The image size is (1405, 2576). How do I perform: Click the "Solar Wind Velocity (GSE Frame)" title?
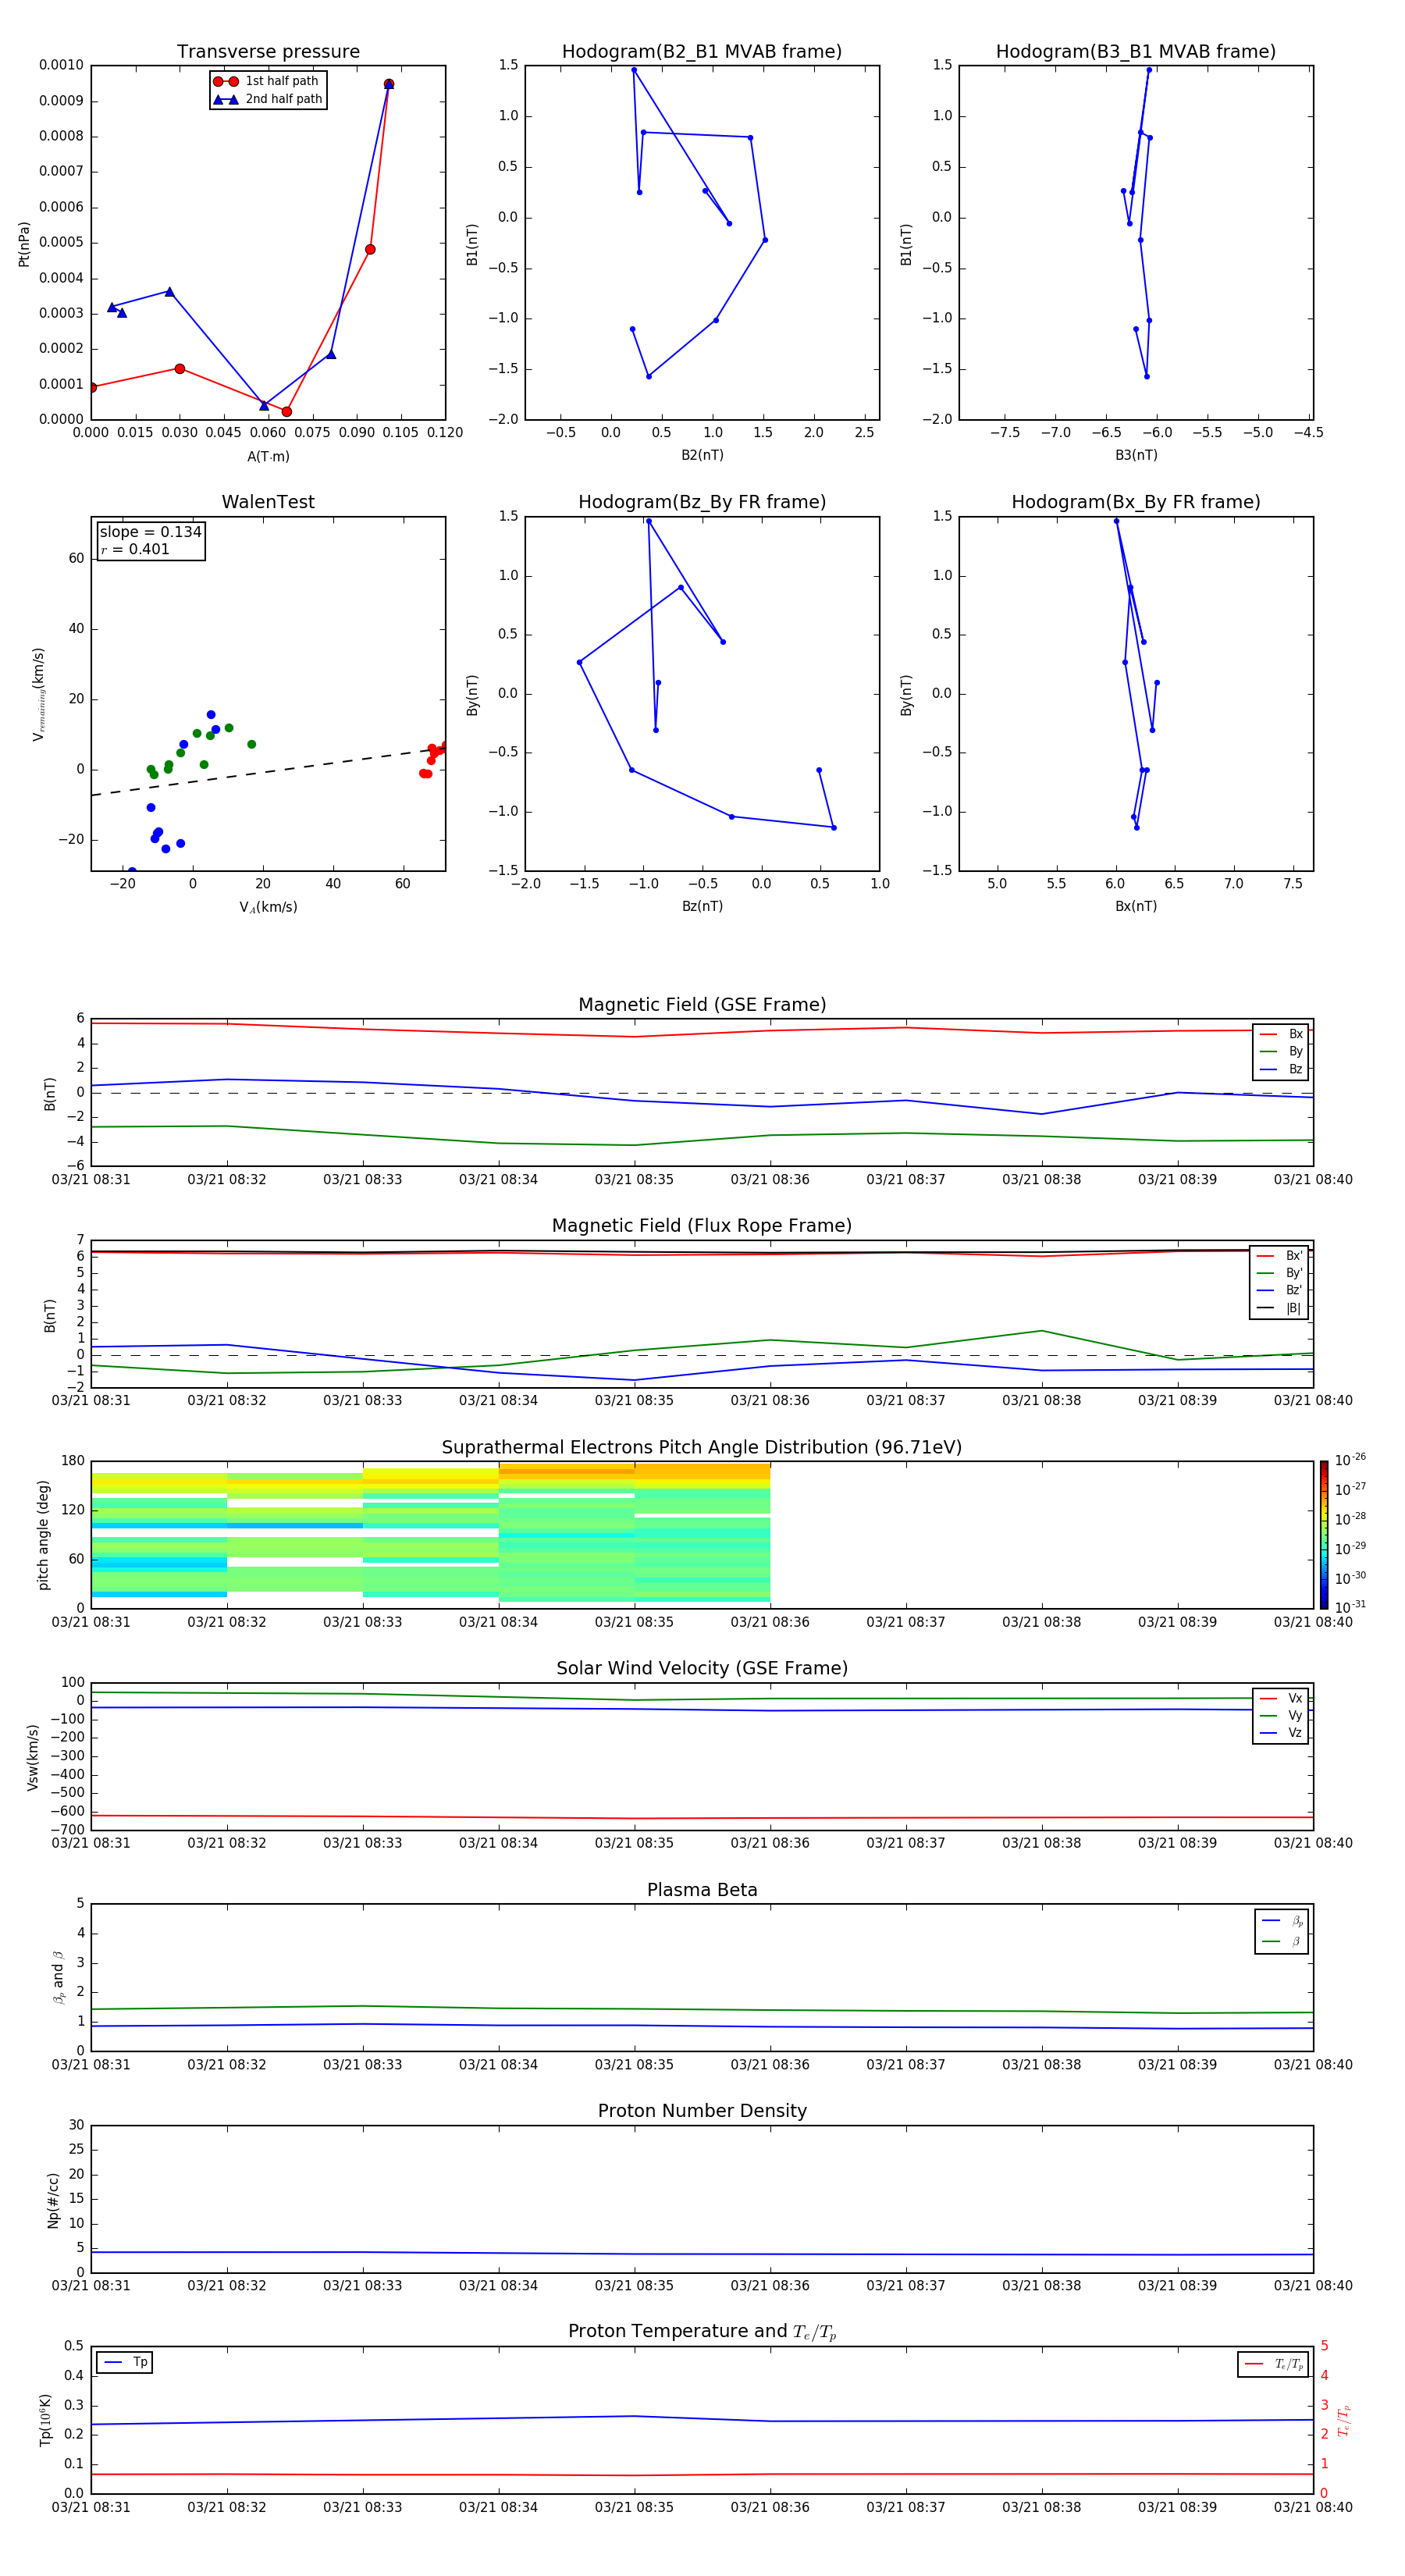coord(702,1669)
